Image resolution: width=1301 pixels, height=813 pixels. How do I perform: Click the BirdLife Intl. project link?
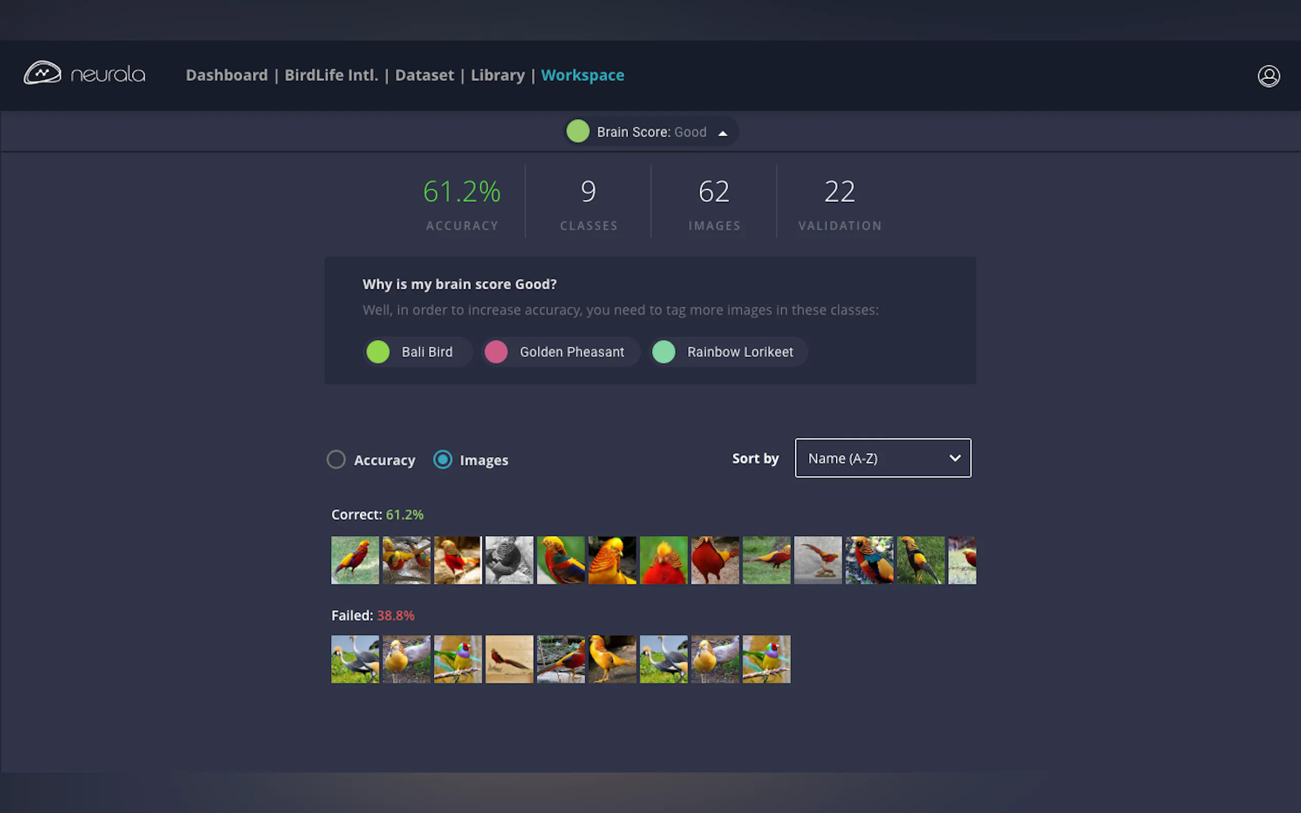pos(331,75)
